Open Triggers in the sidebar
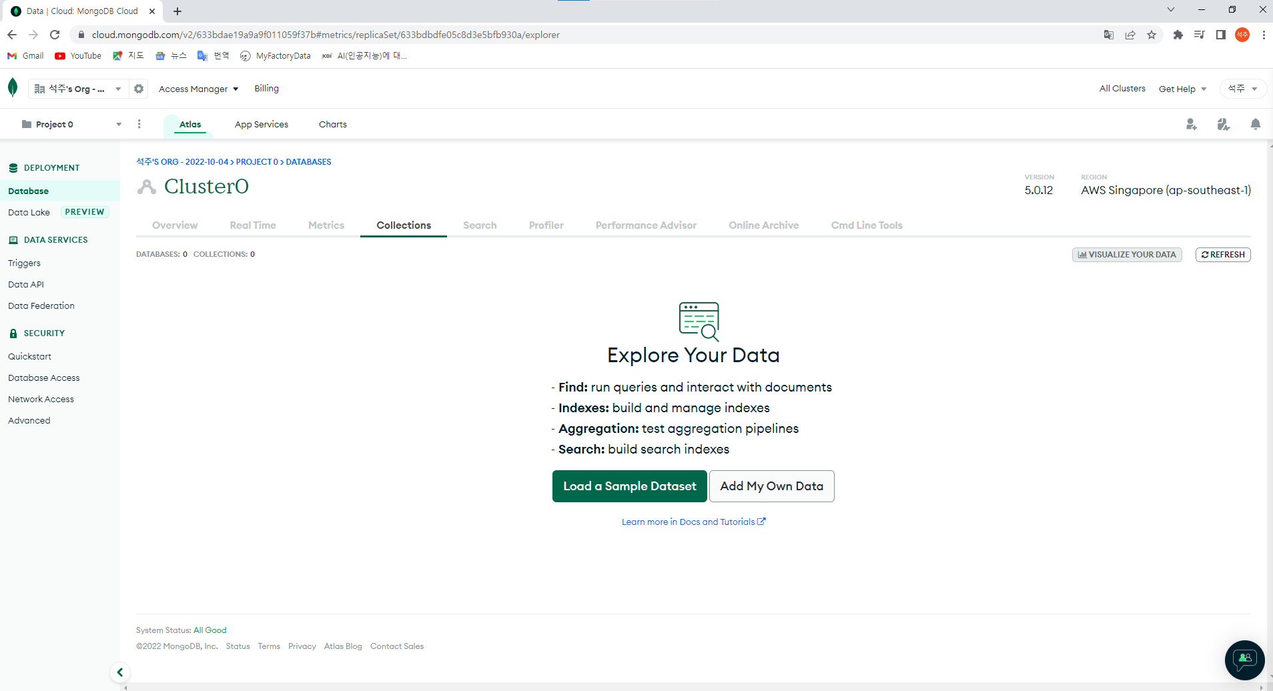The image size is (1273, 691). pos(24,263)
